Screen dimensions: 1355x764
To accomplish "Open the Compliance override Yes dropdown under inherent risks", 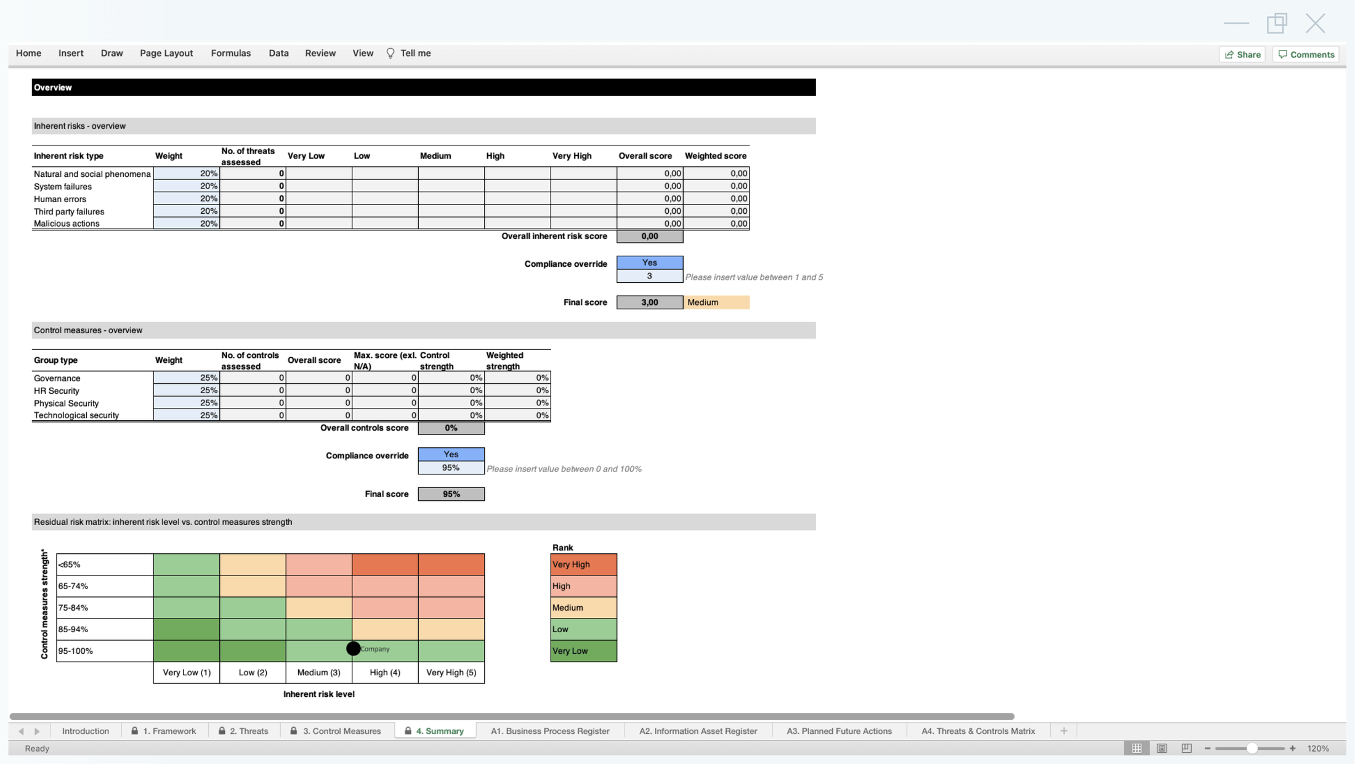I will [649, 262].
